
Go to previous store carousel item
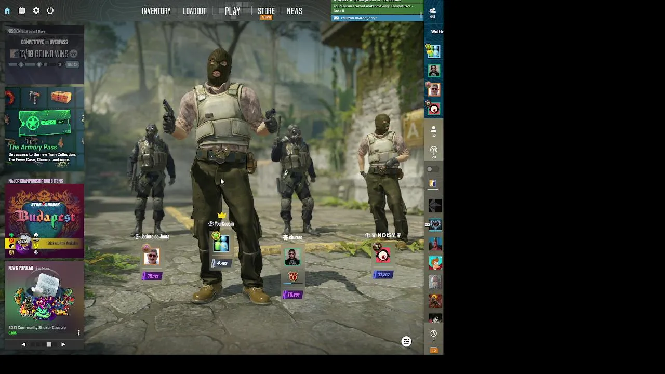point(23,344)
